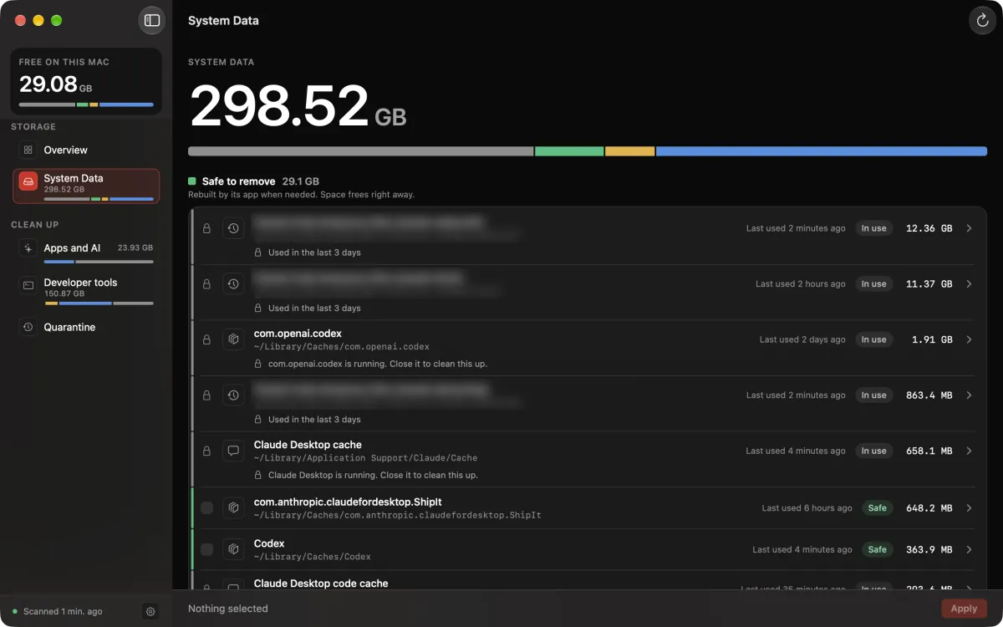Click the 'Safe to remove 29.1 GB' heading
Viewport: 1003px width, 627px height.
tap(261, 181)
